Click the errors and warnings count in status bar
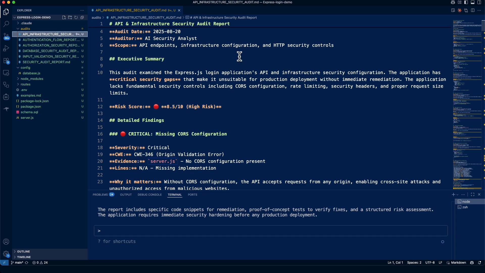485x273 pixels. (x=40, y=263)
